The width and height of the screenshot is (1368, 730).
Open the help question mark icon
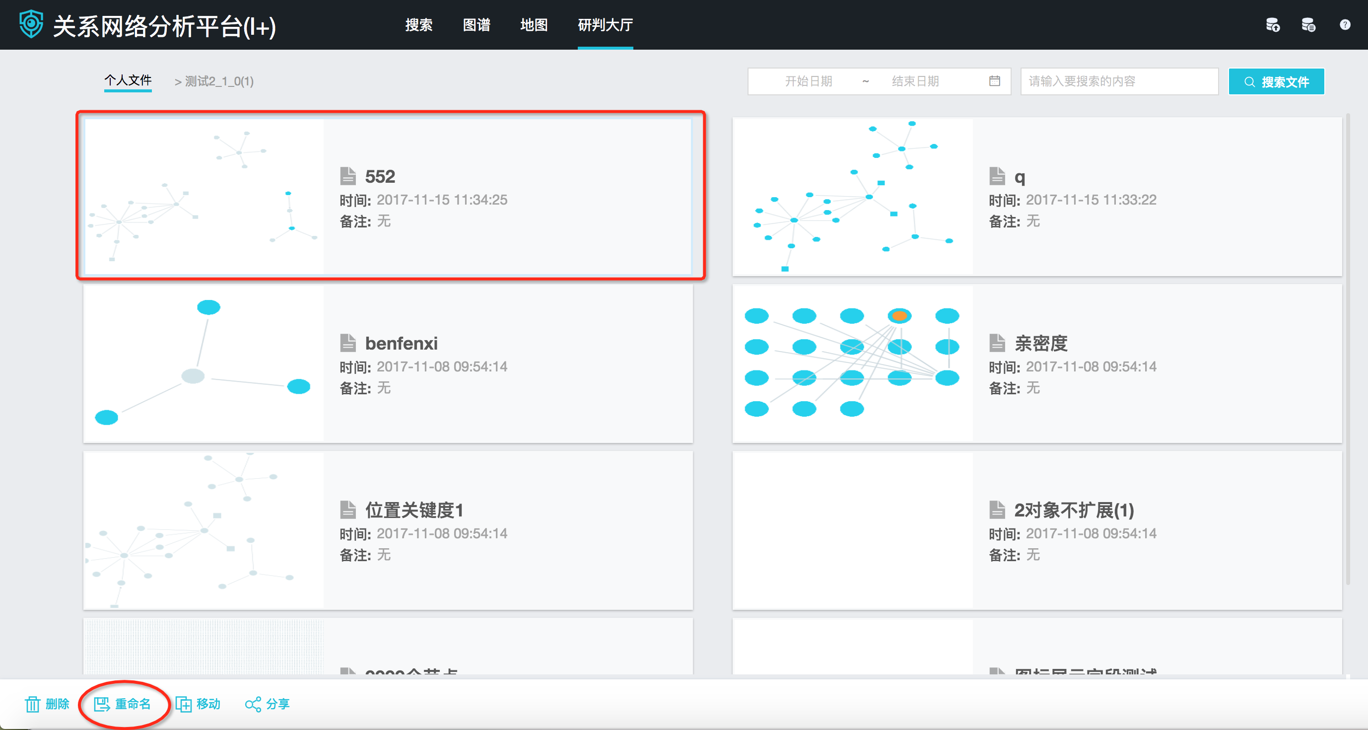1345,25
